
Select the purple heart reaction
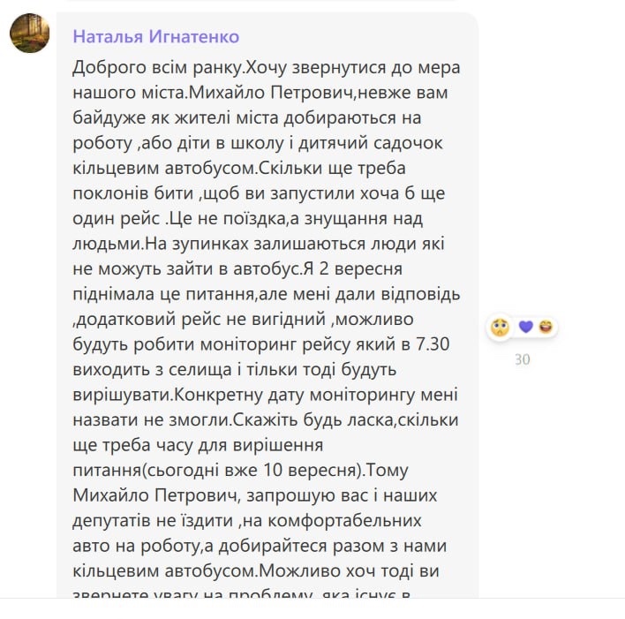(x=526, y=327)
